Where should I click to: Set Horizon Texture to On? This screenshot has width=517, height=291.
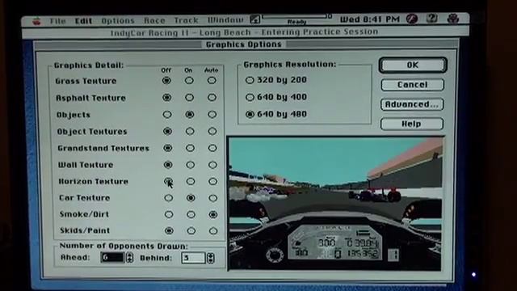tap(191, 181)
